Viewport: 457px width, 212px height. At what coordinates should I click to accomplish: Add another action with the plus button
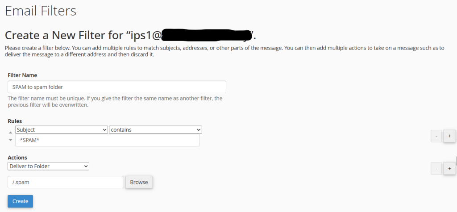tap(449, 168)
